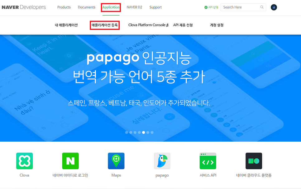
Task: Open the Support menu
Action: pyautogui.click(x=155, y=7)
